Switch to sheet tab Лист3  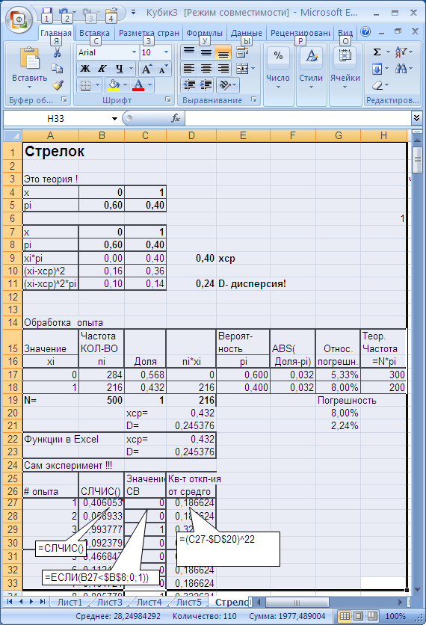click(110, 602)
